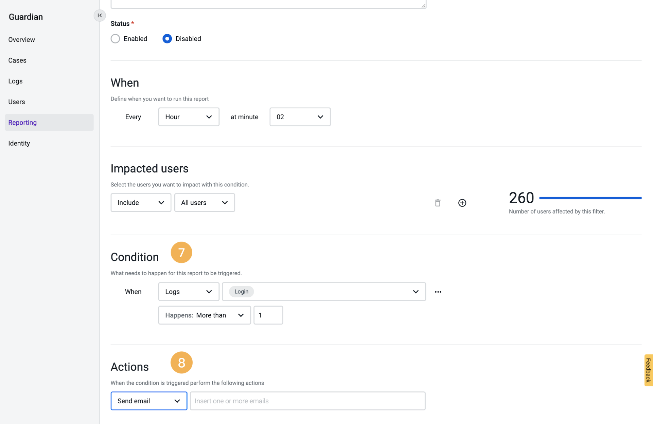
Task: Add another impacted users filter
Action: pos(462,203)
